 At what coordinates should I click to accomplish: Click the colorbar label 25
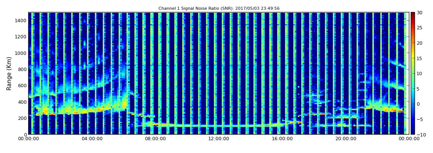(x=420, y=27)
